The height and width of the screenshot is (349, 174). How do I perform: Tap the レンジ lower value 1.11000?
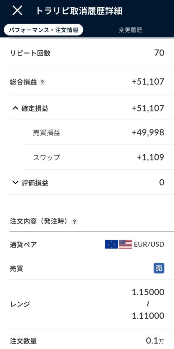click(148, 316)
